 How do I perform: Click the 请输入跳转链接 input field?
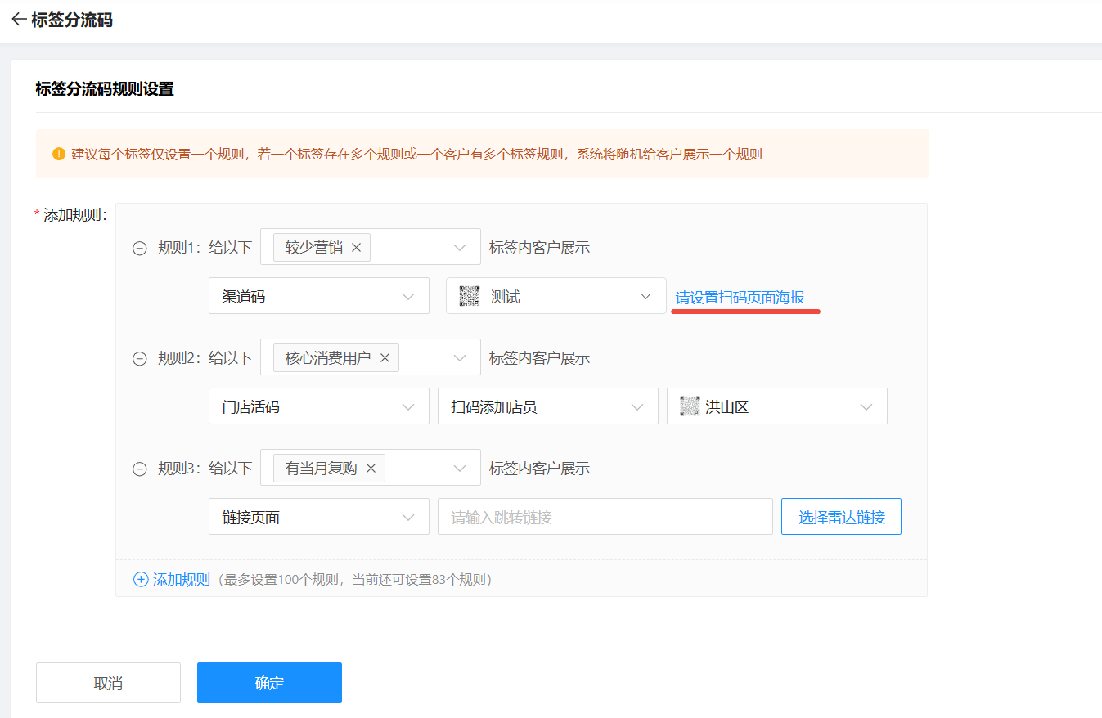point(605,517)
